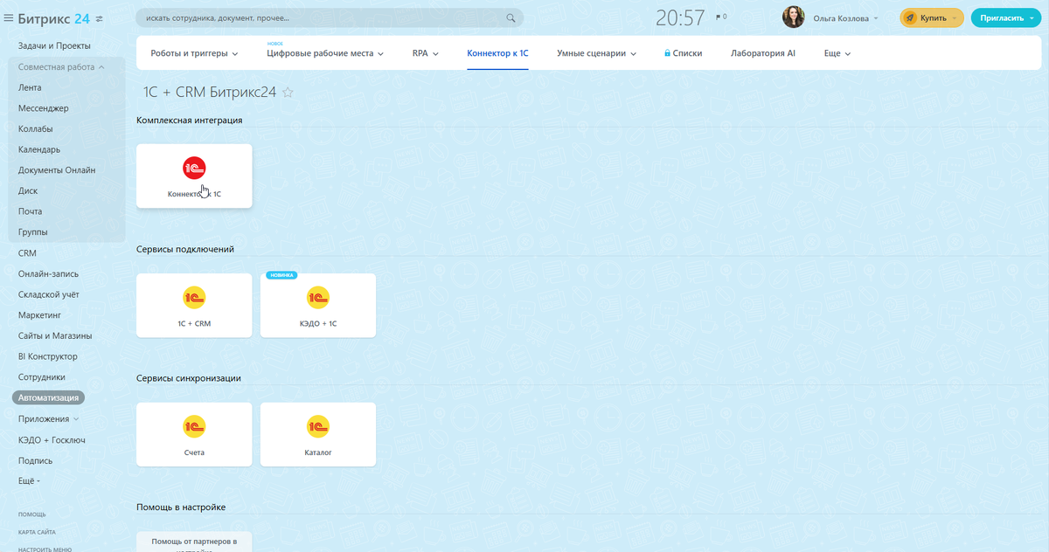Screen dimensions: 1049x552
Task: Open Онлайн-запись in the sidebar
Action: click(x=49, y=274)
